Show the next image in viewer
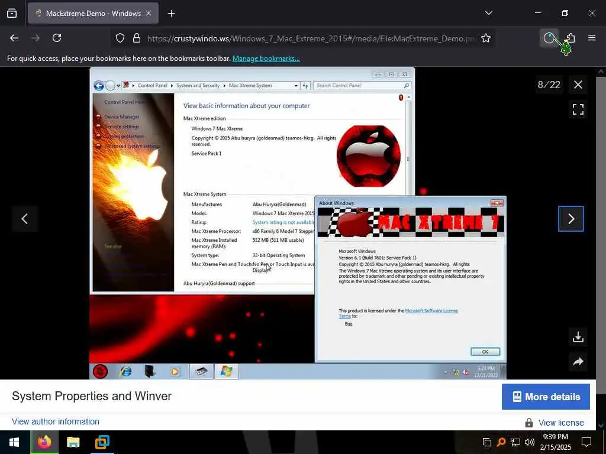Screen dimensions: 606x454 coord(571,219)
